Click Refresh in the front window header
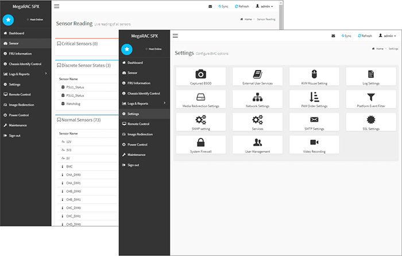Screen dimensions: 402x256 (365, 36)
